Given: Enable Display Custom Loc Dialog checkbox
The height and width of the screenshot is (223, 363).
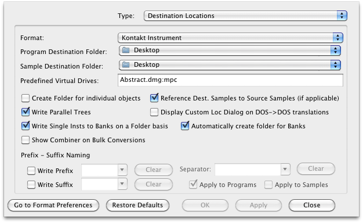Looking at the screenshot, I should coord(154,112).
